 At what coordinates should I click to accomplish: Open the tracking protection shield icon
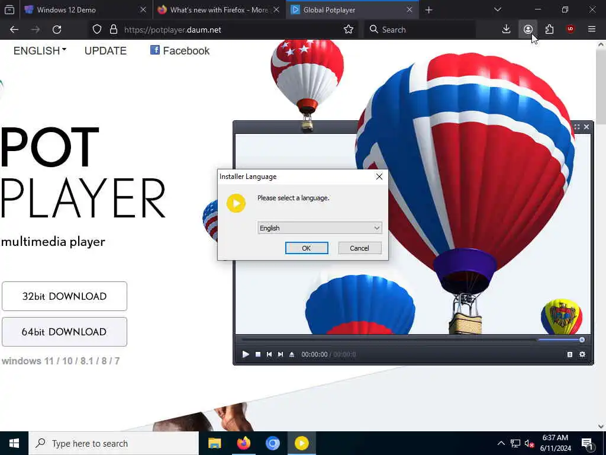[97, 30]
